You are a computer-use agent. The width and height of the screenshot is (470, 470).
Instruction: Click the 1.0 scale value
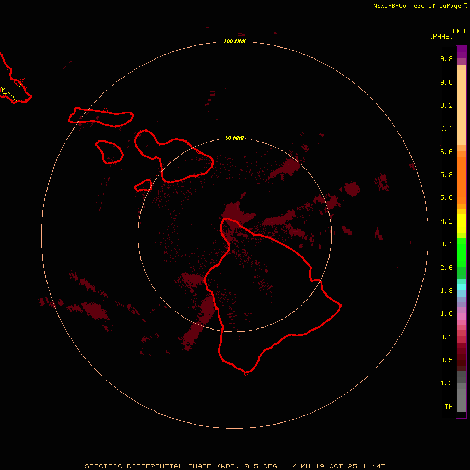click(x=446, y=314)
